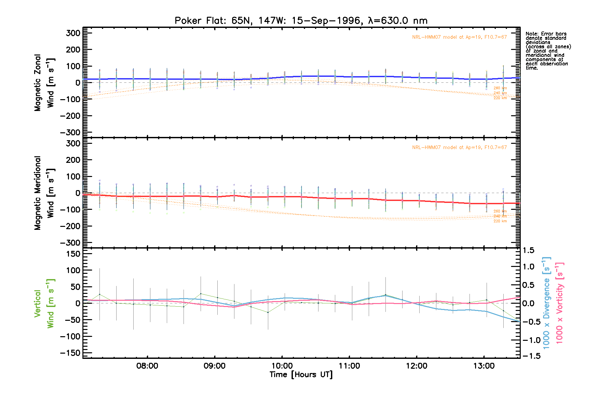Click the pink 1000 x Vorticity axis label
Viewport: 591px width, 394px height.
(x=559, y=303)
